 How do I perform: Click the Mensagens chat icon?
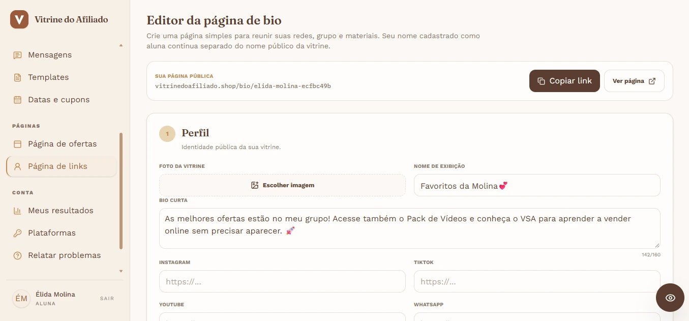point(17,55)
